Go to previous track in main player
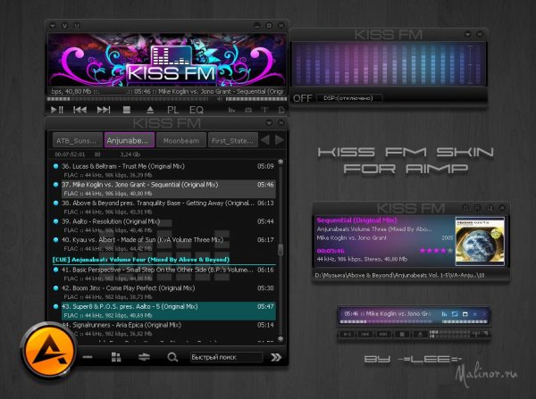 click(x=80, y=110)
